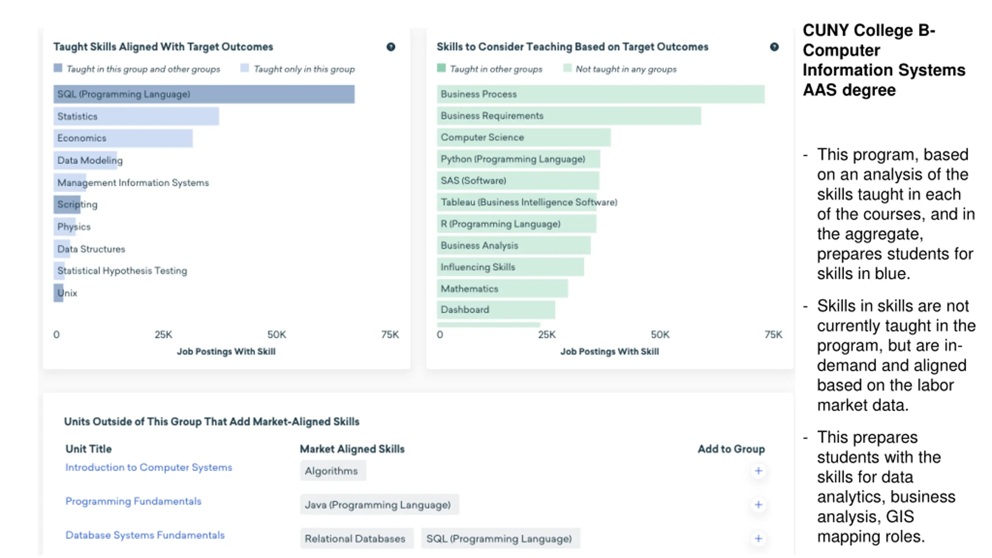This screenshot has width=992, height=558.
Task: Select the Relational Databases skill tag
Action: point(356,538)
